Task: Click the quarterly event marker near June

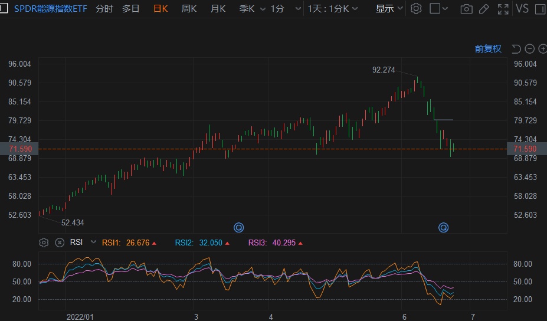Action: pyautogui.click(x=443, y=227)
